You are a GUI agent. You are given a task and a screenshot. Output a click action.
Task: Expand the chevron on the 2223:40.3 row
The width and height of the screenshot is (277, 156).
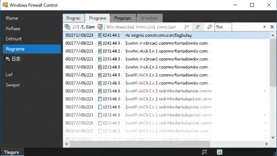pyautogui.click(x=265, y=91)
